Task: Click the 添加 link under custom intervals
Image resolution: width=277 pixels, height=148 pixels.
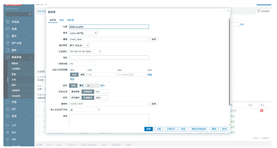Action: click(x=72, y=79)
